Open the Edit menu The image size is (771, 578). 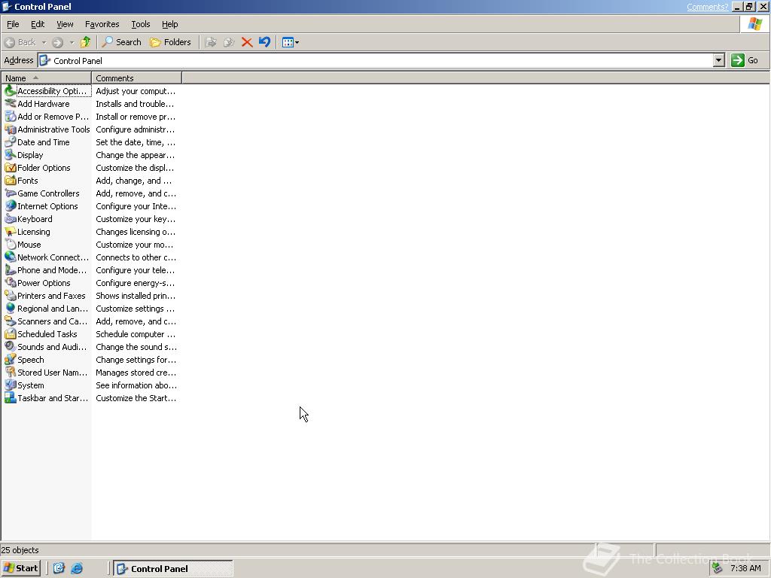tap(38, 24)
